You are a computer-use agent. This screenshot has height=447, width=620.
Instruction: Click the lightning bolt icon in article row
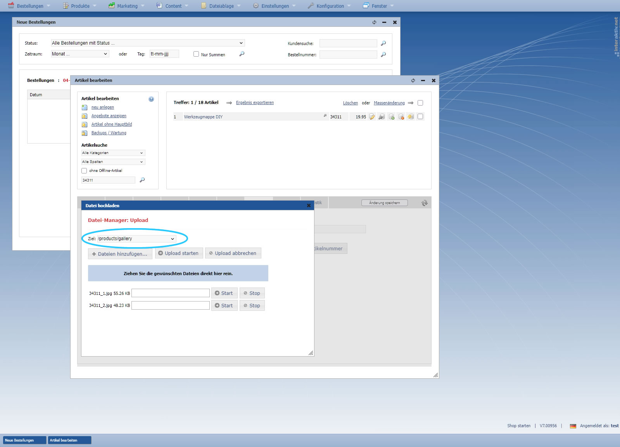click(411, 117)
